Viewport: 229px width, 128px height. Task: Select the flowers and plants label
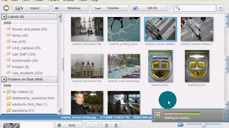point(29,29)
